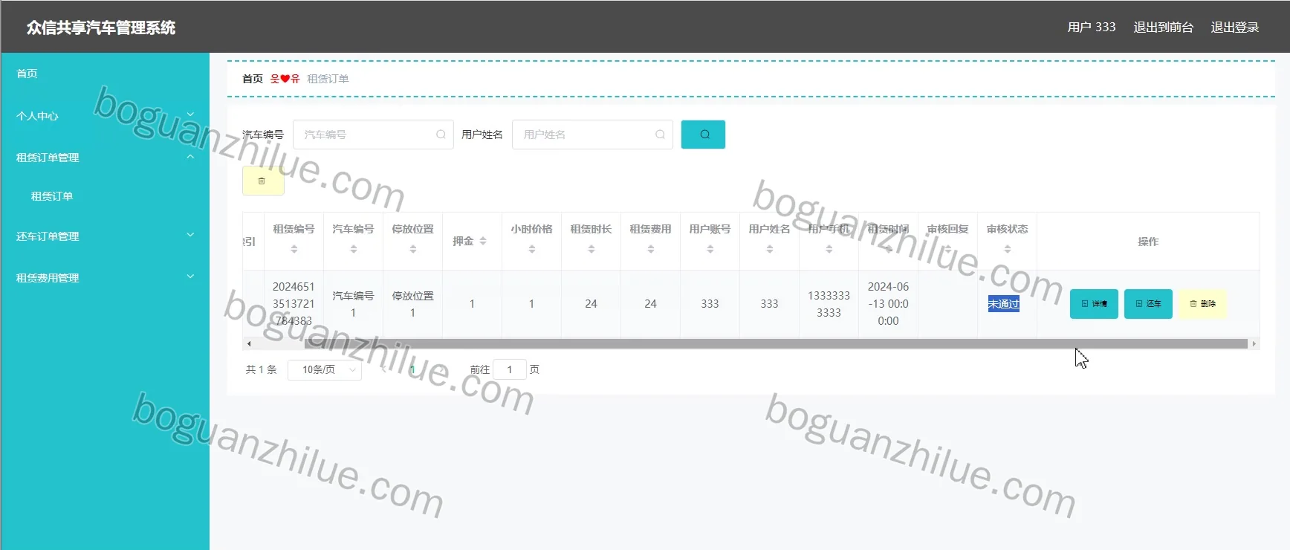Click 退出登录 in the header
The width and height of the screenshot is (1290, 550).
click(x=1234, y=27)
